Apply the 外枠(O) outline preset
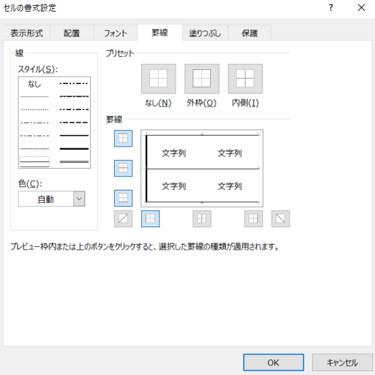 (x=202, y=79)
